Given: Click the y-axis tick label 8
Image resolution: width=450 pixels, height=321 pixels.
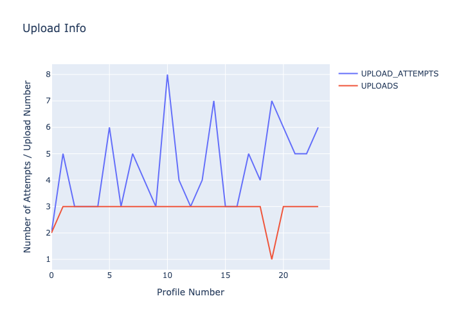Looking at the screenshot, I should 47,74.
